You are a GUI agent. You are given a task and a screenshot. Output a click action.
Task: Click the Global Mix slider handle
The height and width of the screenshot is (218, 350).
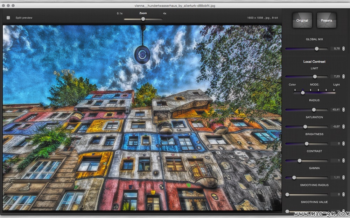tap(316, 49)
